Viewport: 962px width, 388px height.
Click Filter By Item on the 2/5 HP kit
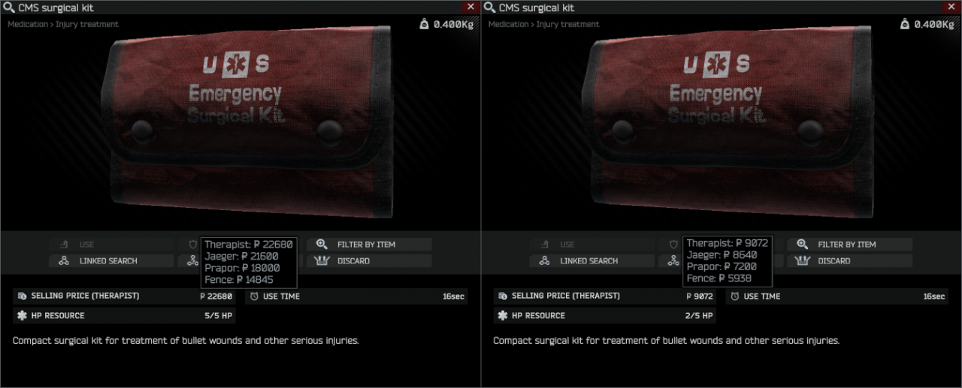click(850, 245)
